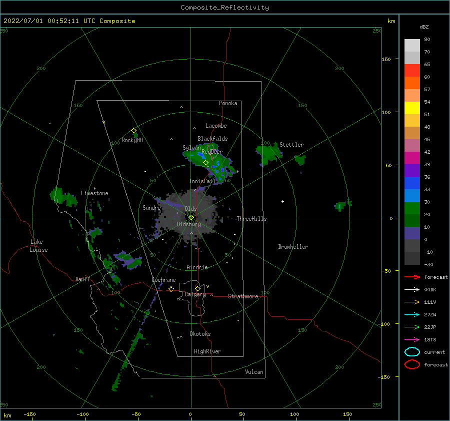The height and width of the screenshot is (421, 450).
Task: Click the yellow V marker beside Calgary diamond
Action: click(x=208, y=286)
